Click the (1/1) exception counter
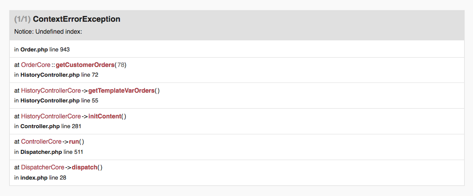 click(23, 19)
